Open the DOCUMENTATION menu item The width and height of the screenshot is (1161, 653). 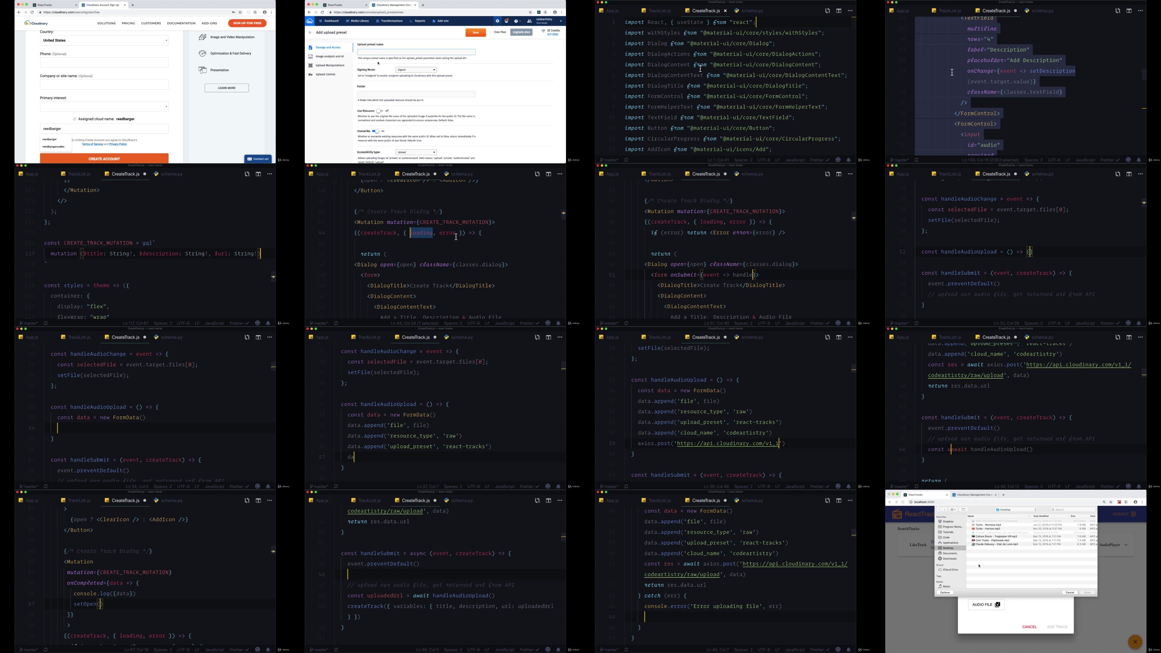click(x=181, y=24)
